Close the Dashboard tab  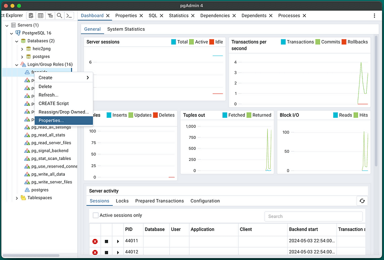pyautogui.click(x=108, y=16)
